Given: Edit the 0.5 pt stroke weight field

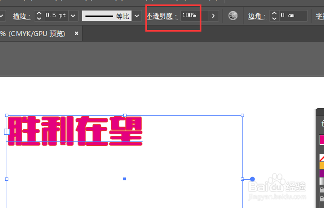Looking at the screenshot, I should click(x=56, y=16).
